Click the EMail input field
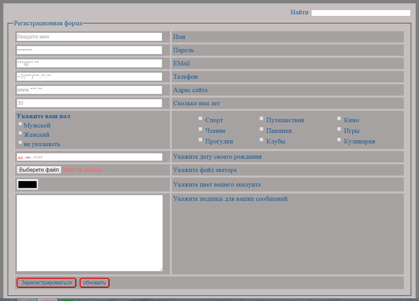The width and height of the screenshot is (419, 301). click(89, 63)
